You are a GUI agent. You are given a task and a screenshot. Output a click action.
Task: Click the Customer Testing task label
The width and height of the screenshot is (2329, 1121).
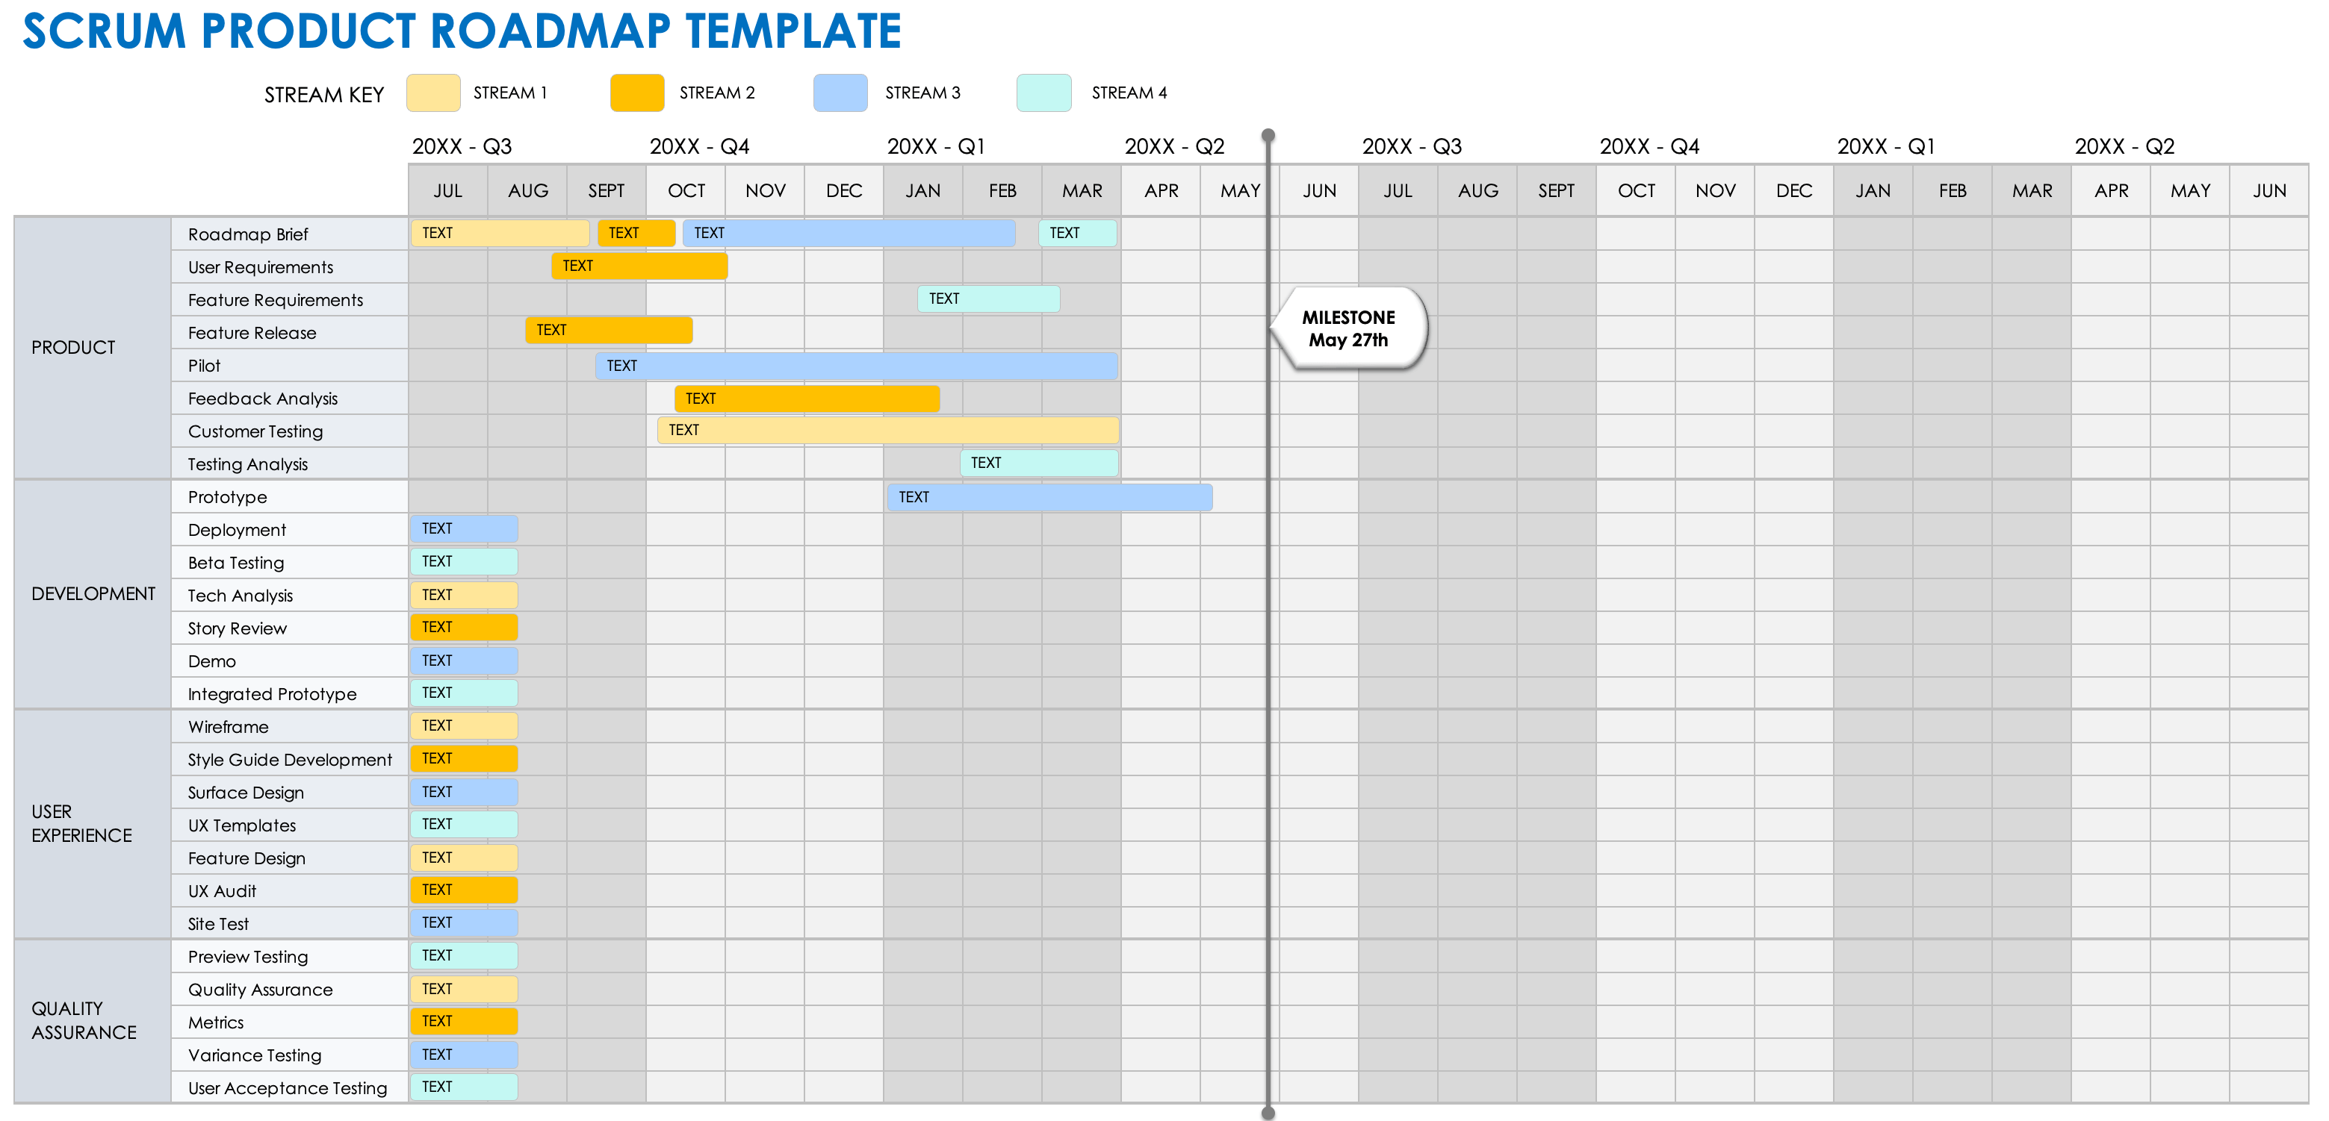(255, 432)
